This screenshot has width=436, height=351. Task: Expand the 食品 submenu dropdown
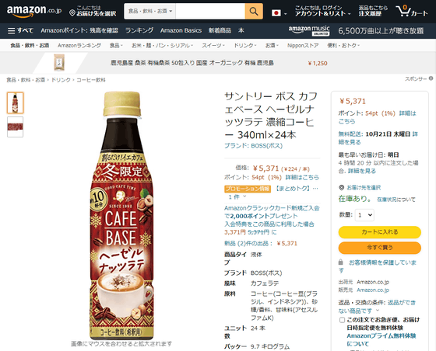[116, 46]
